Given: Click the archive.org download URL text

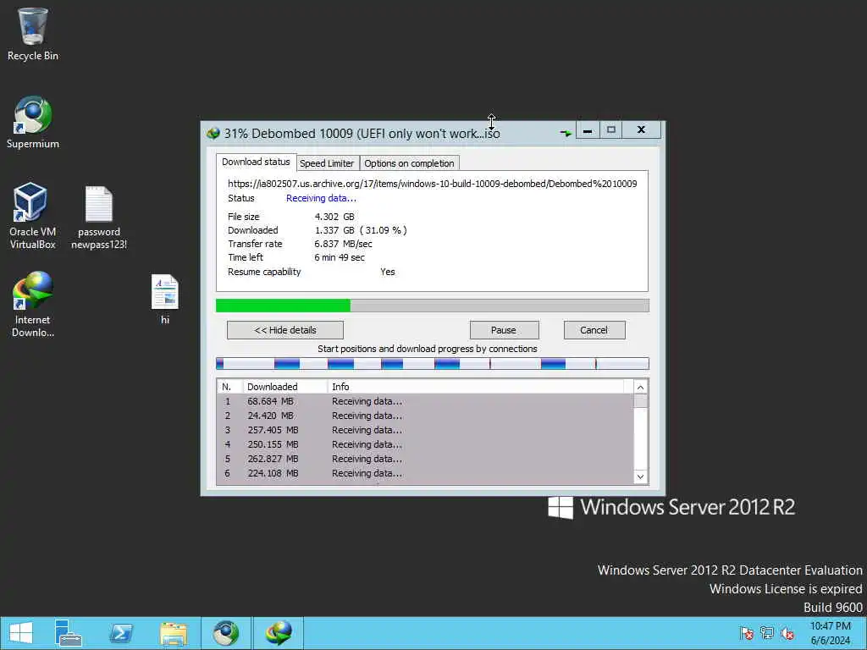Looking at the screenshot, I should [x=433, y=184].
